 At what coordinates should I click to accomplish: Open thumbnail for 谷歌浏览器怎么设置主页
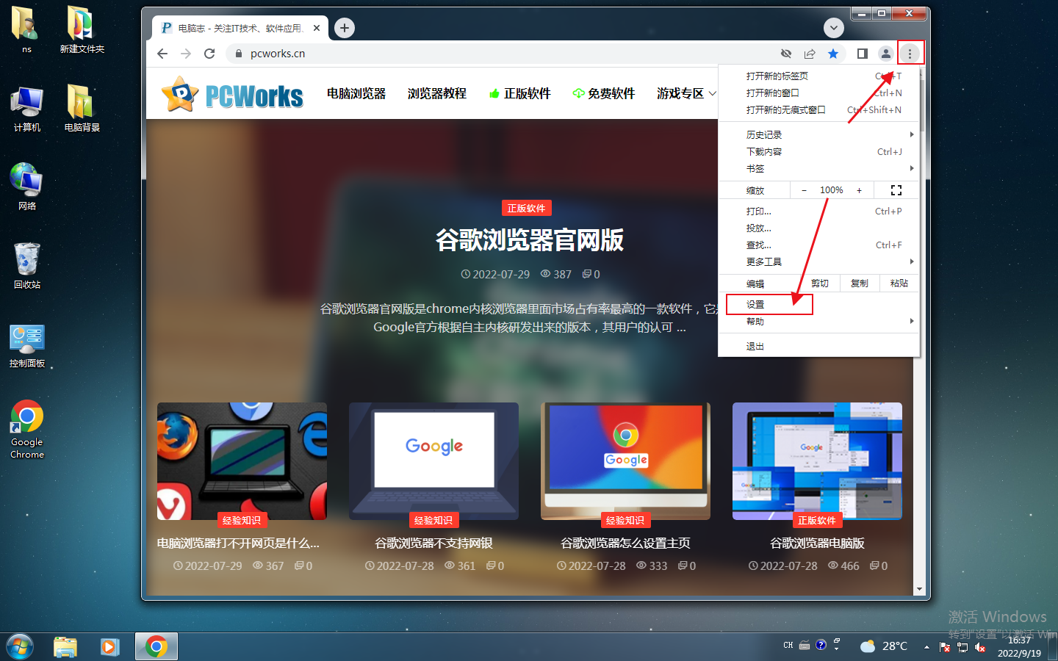point(625,461)
